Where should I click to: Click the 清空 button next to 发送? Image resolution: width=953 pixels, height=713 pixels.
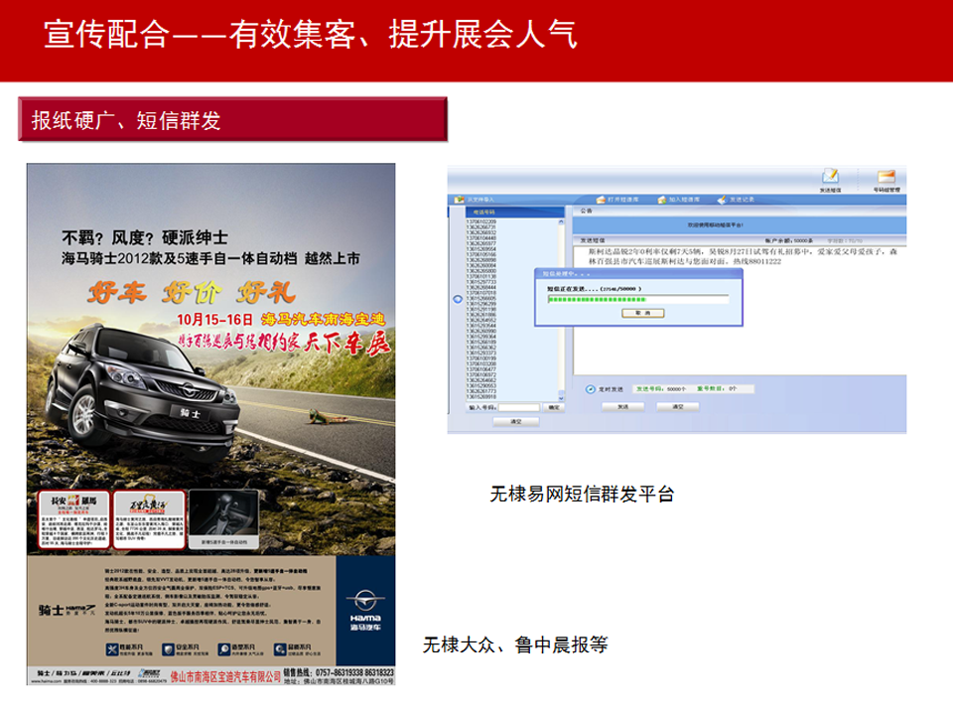pyautogui.click(x=678, y=407)
